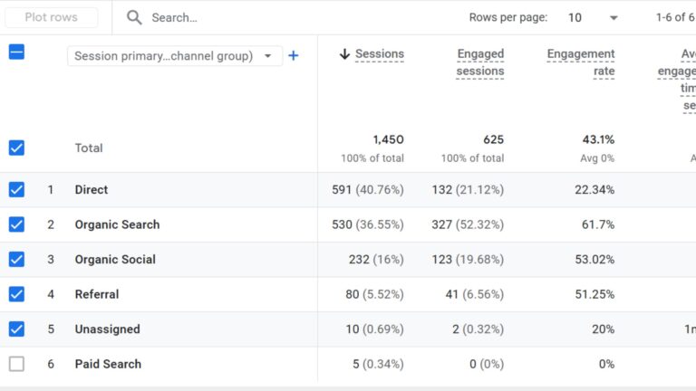Click inside the Search input field

tap(272, 17)
